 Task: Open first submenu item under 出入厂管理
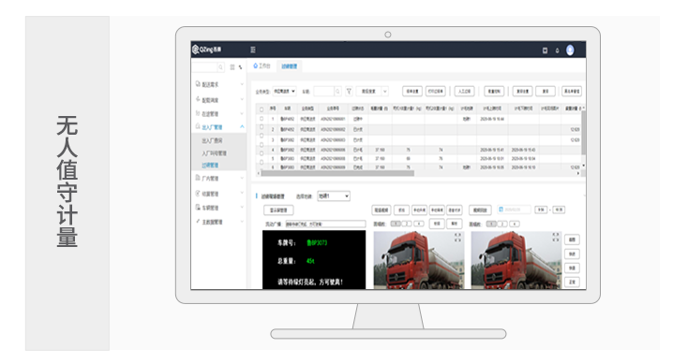[212, 140]
